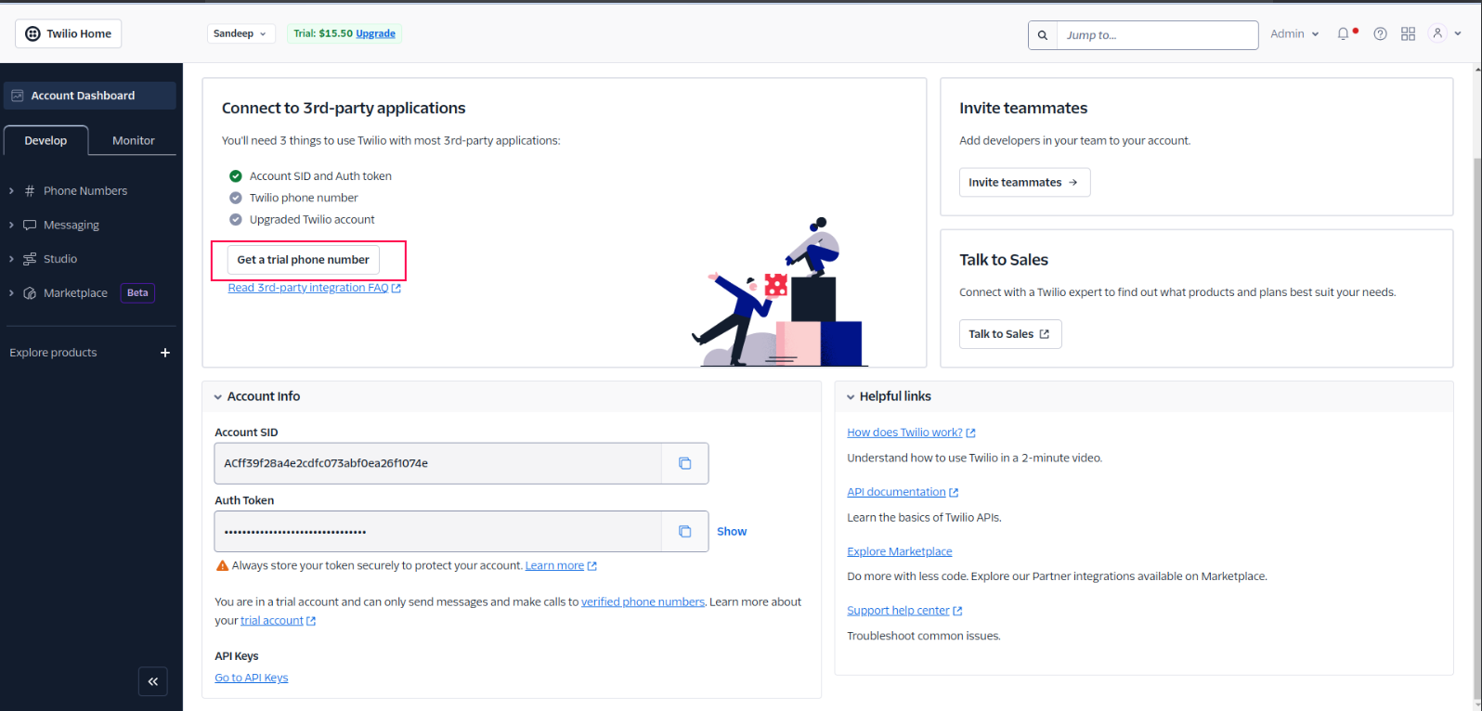This screenshot has height=711, width=1482.
Task: Open the API documentation link
Action: click(903, 492)
